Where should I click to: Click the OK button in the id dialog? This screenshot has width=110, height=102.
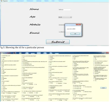pyautogui.click(x=75, y=34)
